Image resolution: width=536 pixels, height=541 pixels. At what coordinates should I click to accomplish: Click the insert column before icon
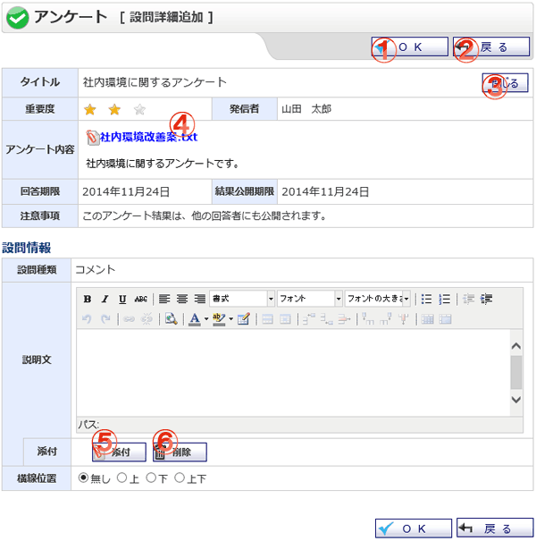tap(368, 319)
